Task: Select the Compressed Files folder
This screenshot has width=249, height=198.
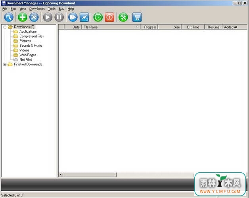Action: pos(32,36)
